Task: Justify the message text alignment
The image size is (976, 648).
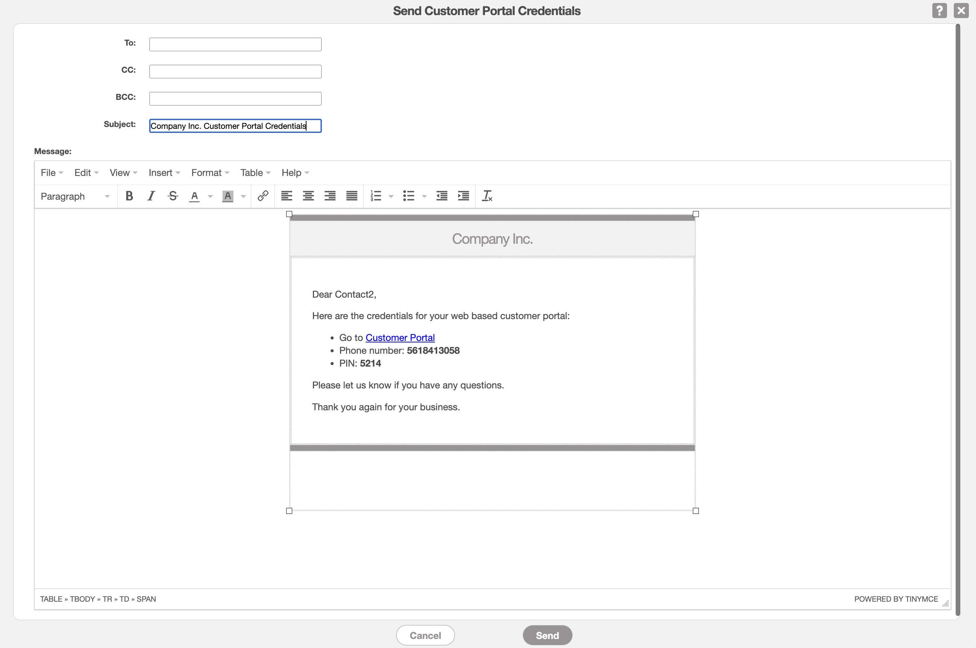Action: (351, 196)
